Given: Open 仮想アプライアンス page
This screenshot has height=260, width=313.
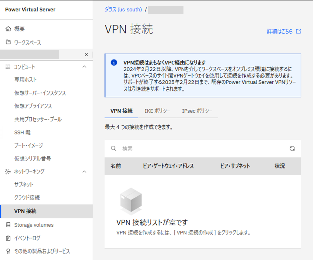Looking at the screenshot, I should 33,106.
